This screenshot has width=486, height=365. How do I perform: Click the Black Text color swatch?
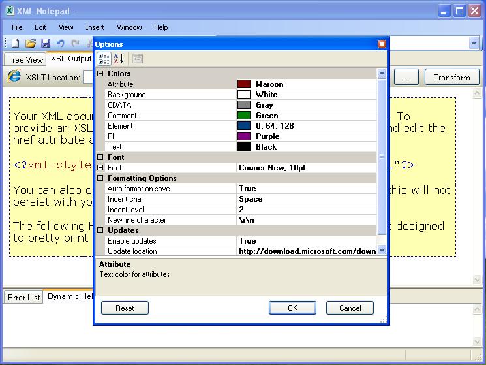243,147
